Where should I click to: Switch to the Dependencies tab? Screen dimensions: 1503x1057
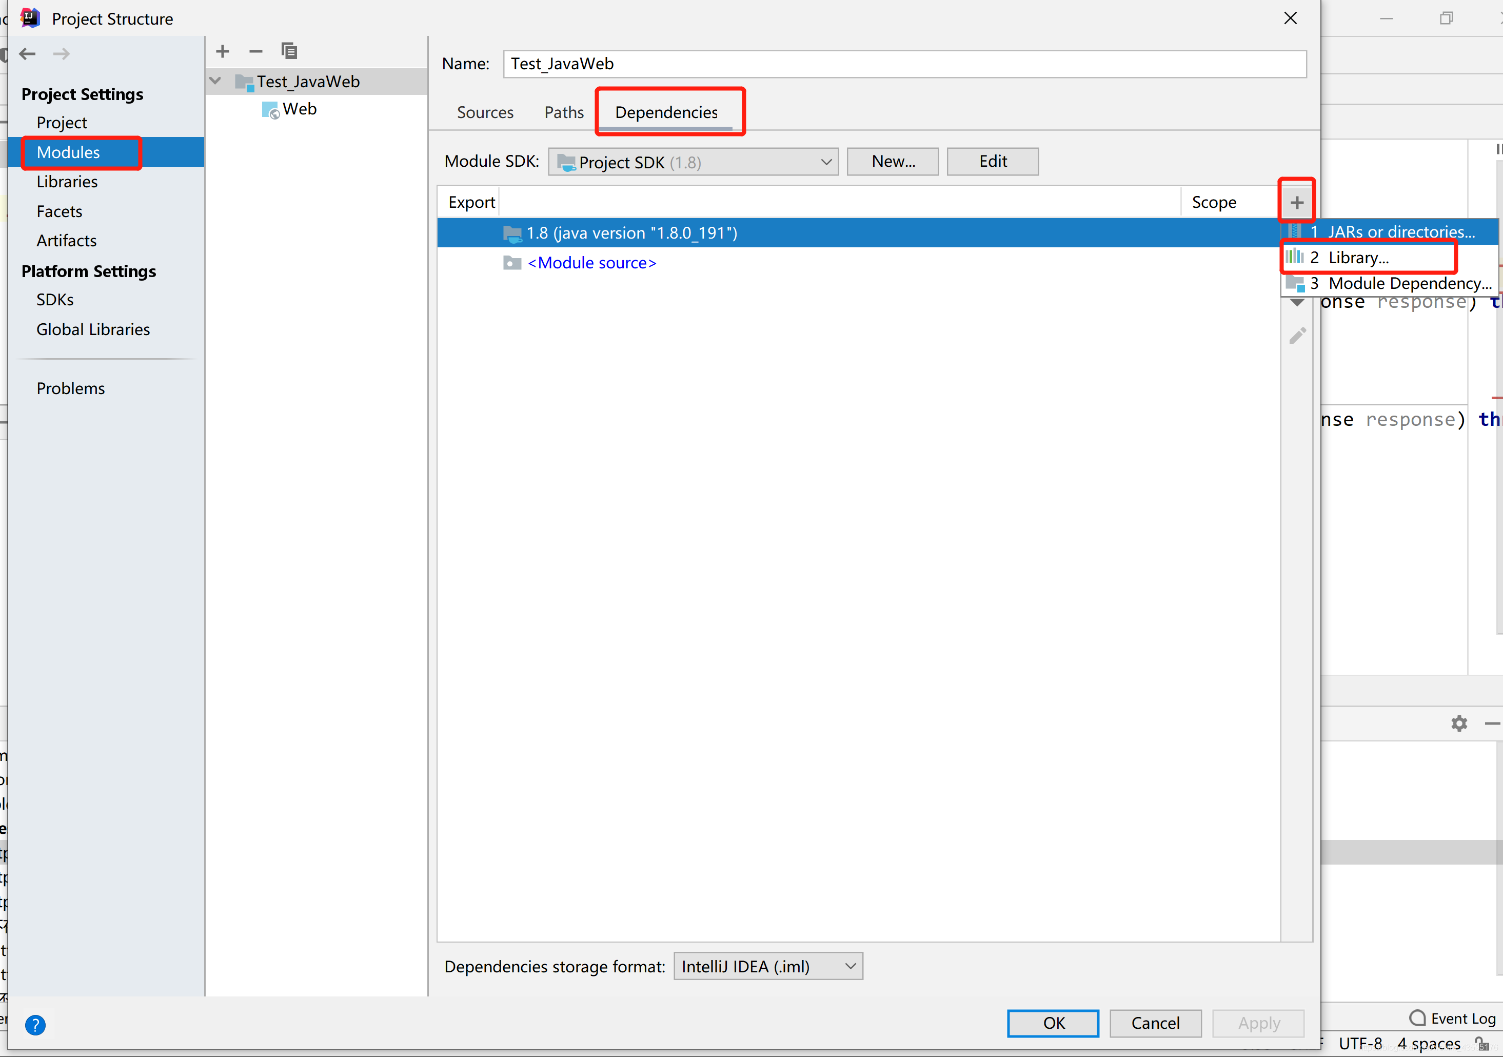(666, 113)
